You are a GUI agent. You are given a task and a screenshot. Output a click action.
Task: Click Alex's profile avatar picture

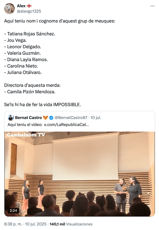click(9, 9)
